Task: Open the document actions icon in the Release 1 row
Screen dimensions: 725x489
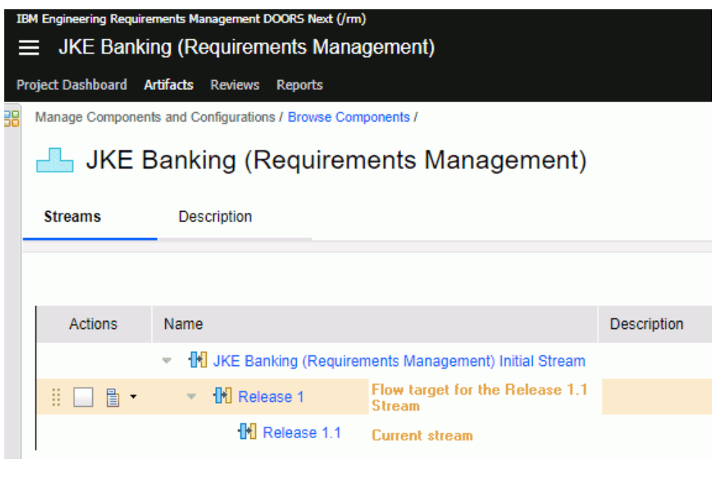Action: pos(112,397)
